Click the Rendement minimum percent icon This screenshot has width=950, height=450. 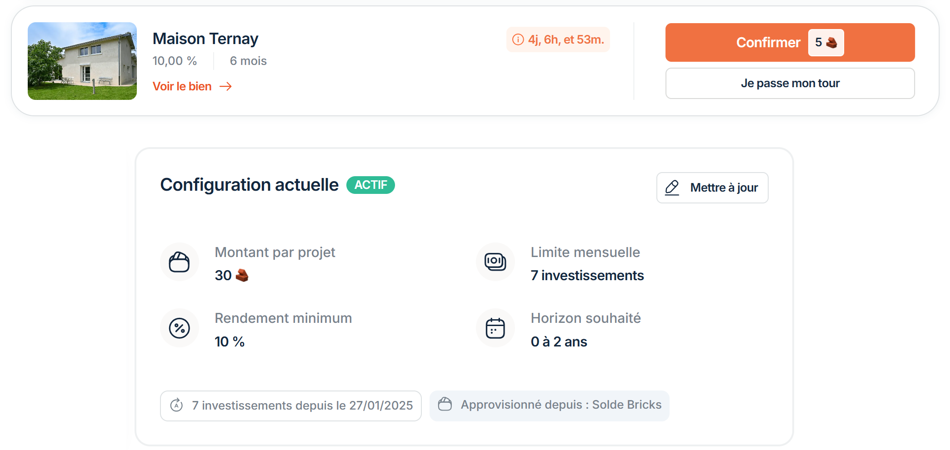pos(179,328)
